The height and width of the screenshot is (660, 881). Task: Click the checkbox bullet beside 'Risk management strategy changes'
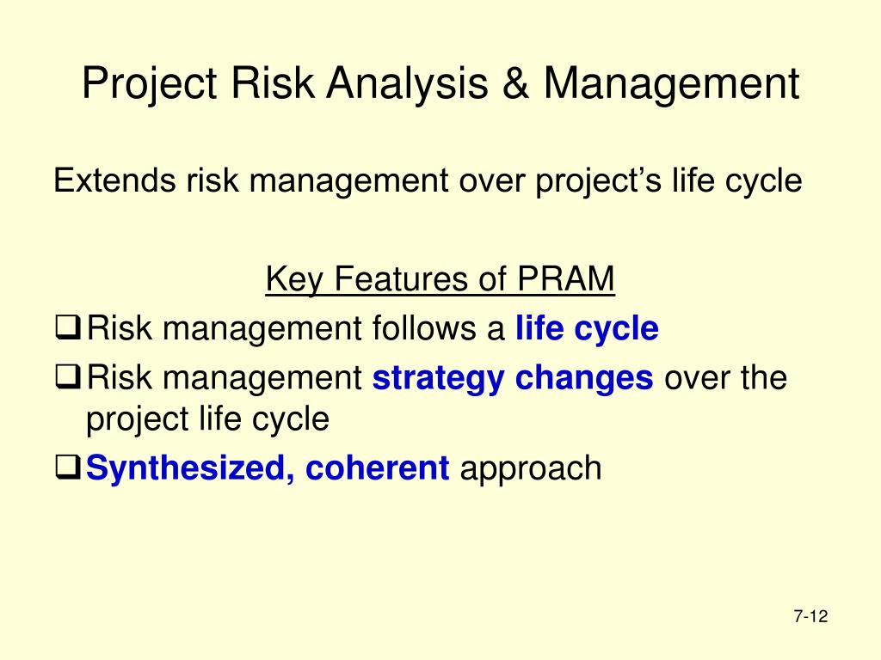click(68, 376)
